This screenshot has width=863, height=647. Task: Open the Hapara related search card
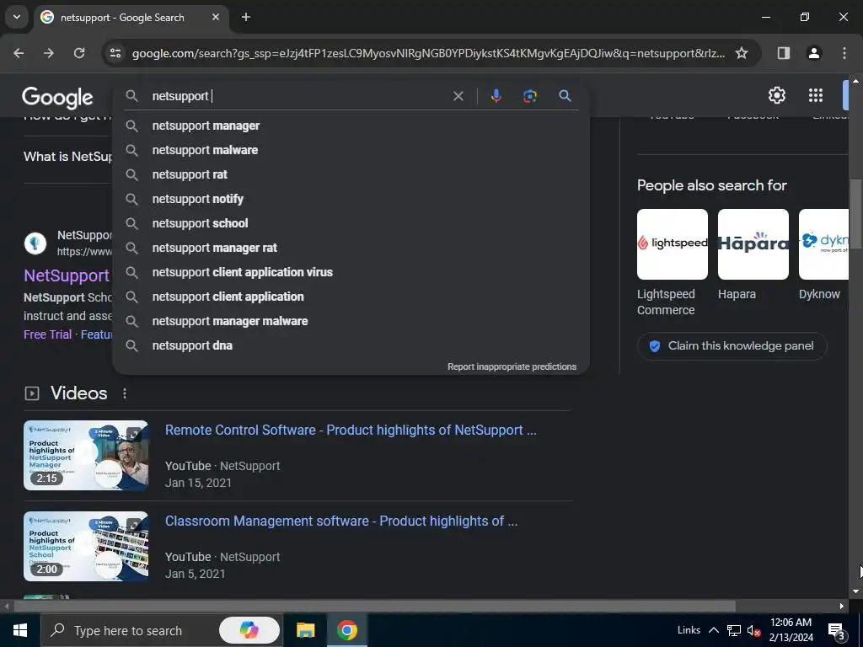[x=753, y=254]
